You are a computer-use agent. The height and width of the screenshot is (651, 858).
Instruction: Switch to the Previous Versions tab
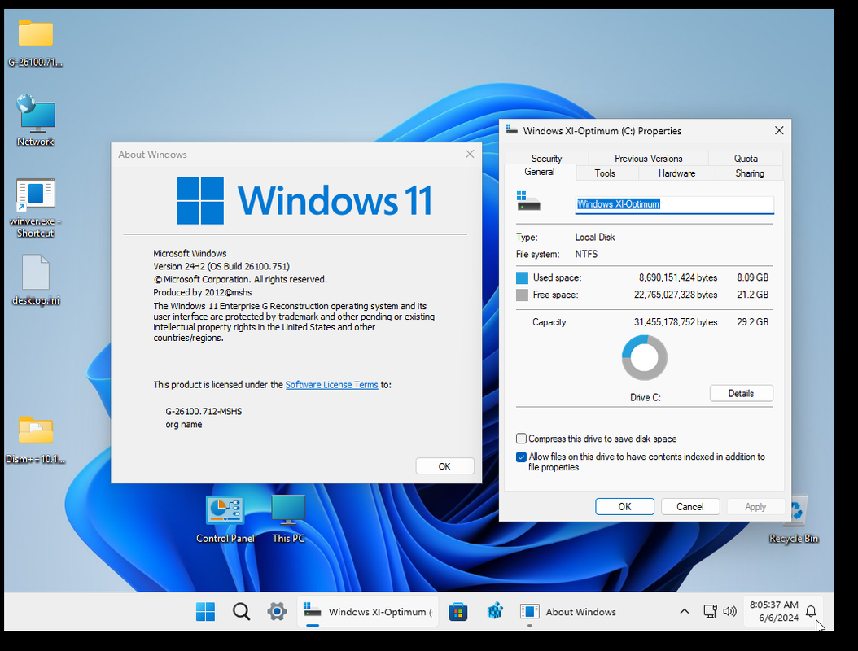coord(649,158)
